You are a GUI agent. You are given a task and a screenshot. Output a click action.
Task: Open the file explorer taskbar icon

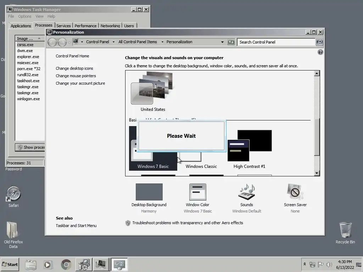(x=30, y=265)
